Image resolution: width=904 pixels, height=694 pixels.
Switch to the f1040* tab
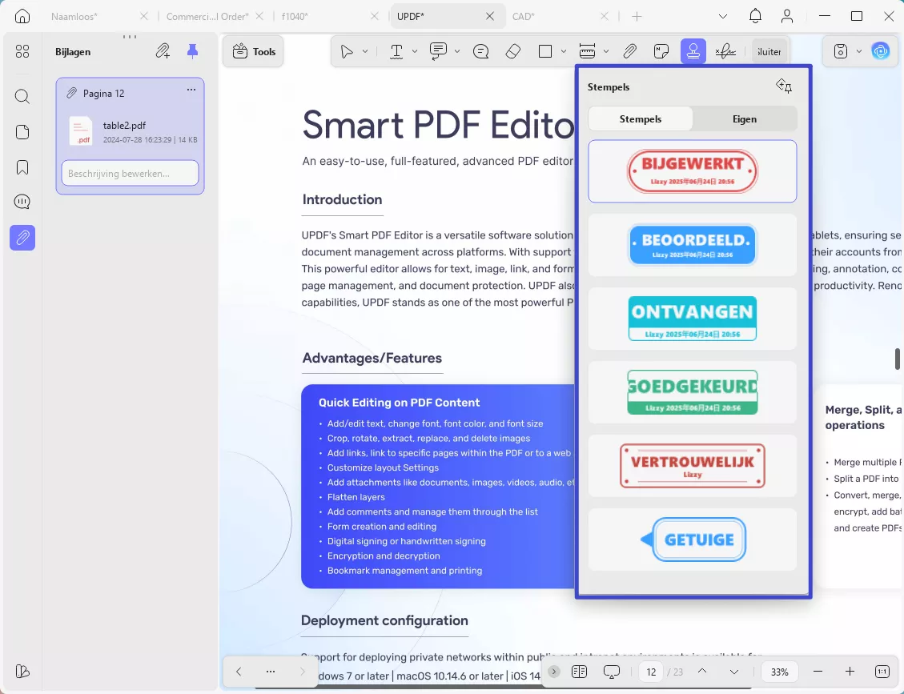tap(295, 17)
